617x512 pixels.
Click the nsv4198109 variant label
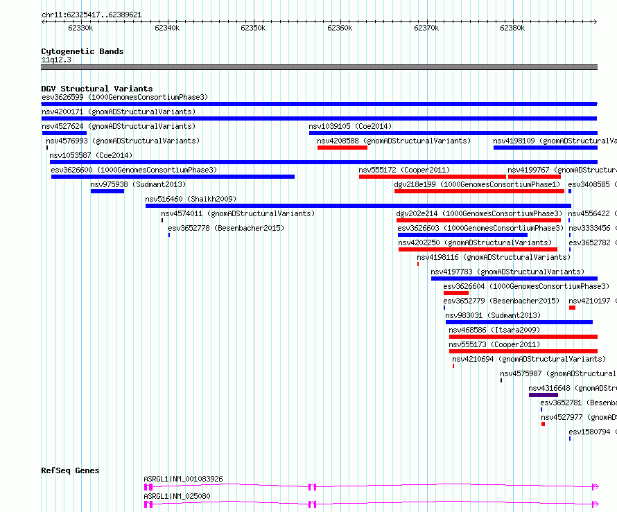click(x=555, y=141)
